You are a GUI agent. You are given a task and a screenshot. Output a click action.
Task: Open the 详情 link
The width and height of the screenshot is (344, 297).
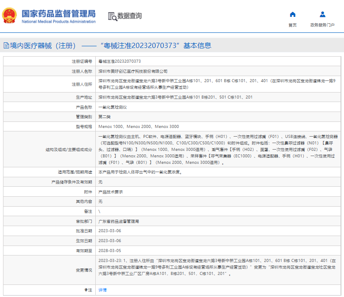[102, 290]
